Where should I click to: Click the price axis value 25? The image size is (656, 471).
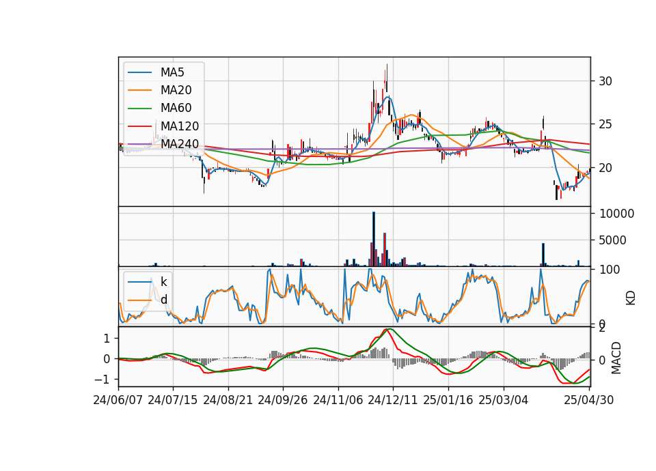(x=605, y=124)
